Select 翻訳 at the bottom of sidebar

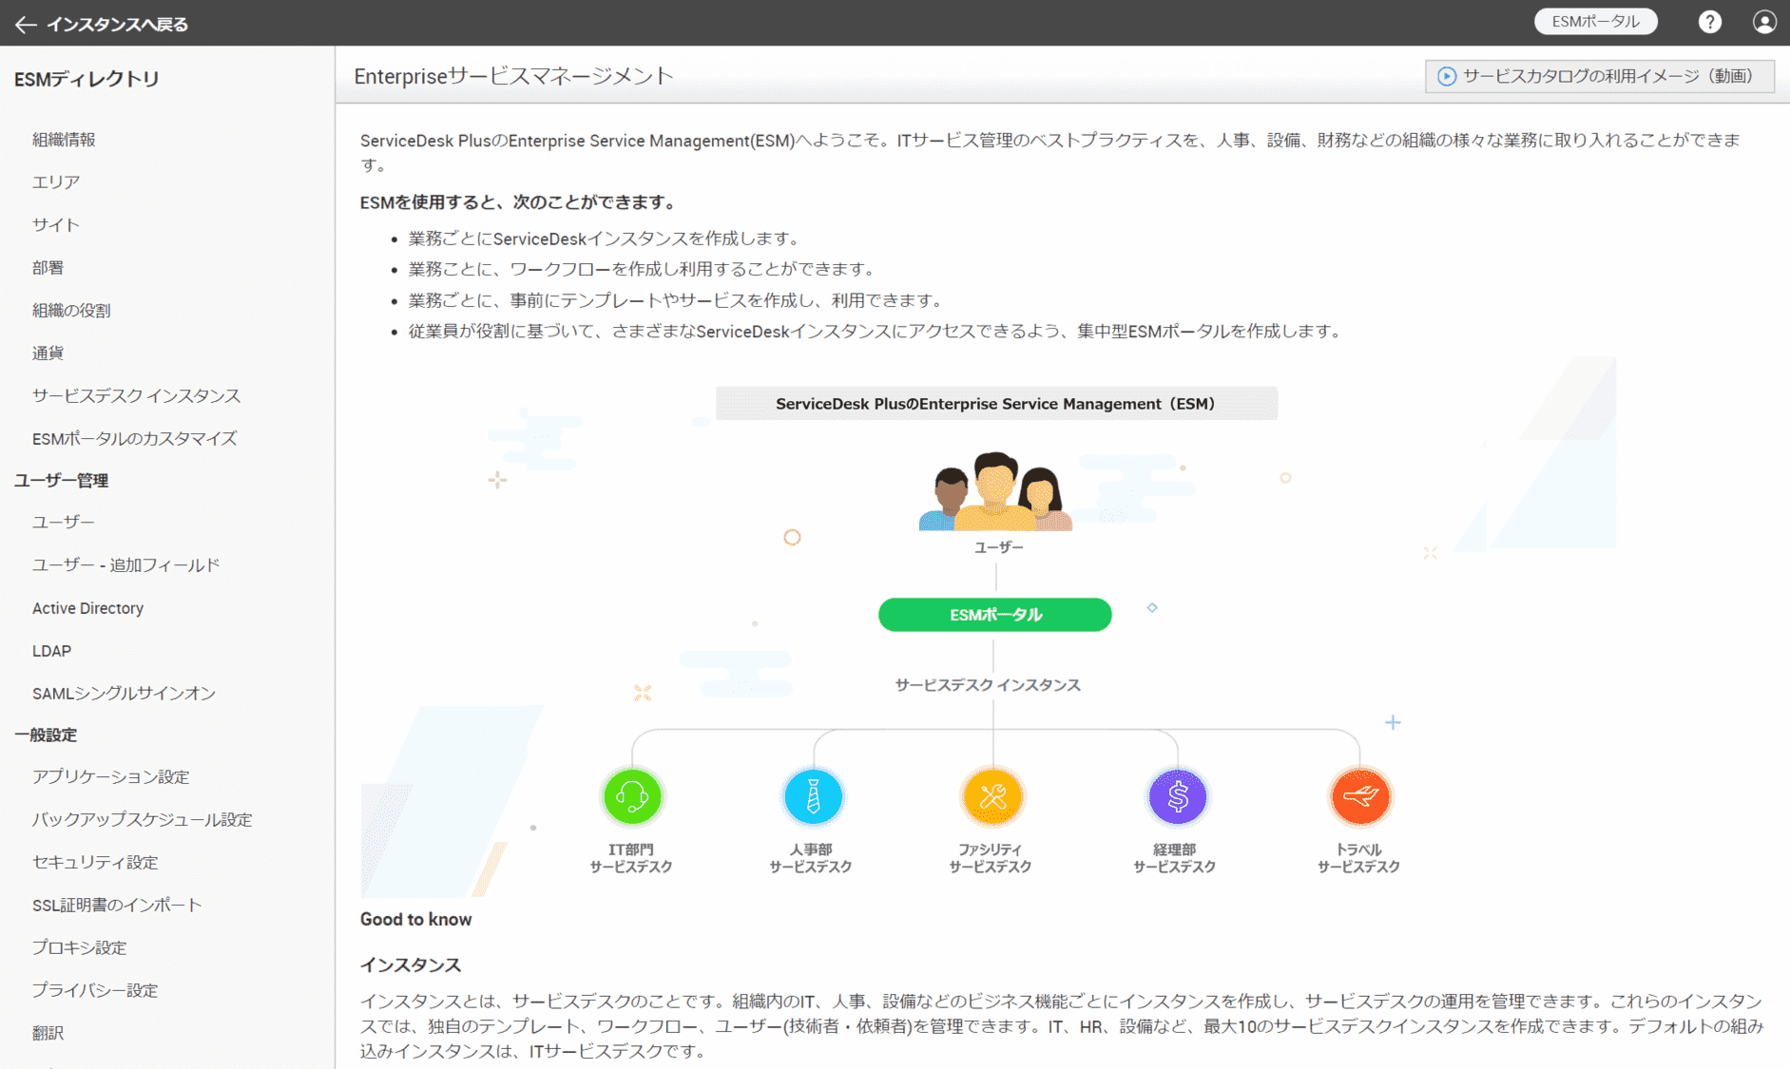[48, 1032]
